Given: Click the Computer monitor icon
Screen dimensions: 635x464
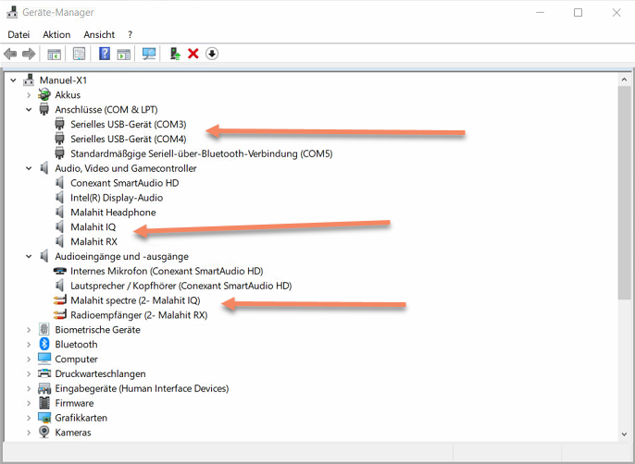Looking at the screenshot, I should tap(44, 359).
